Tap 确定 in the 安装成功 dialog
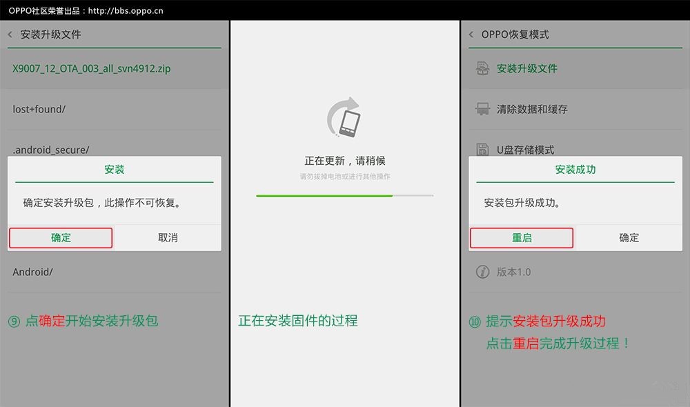This screenshot has width=690, height=407. (x=629, y=237)
